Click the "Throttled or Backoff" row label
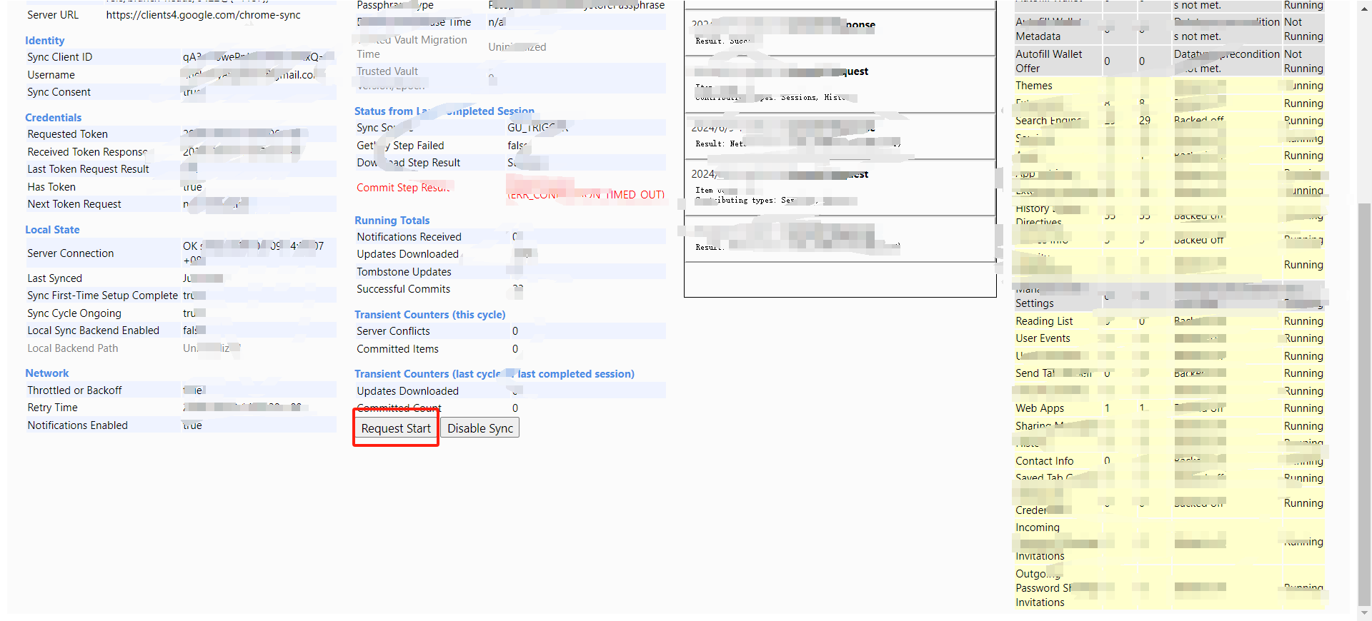Screen dimensions: 1372x621 tap(74, 390)
